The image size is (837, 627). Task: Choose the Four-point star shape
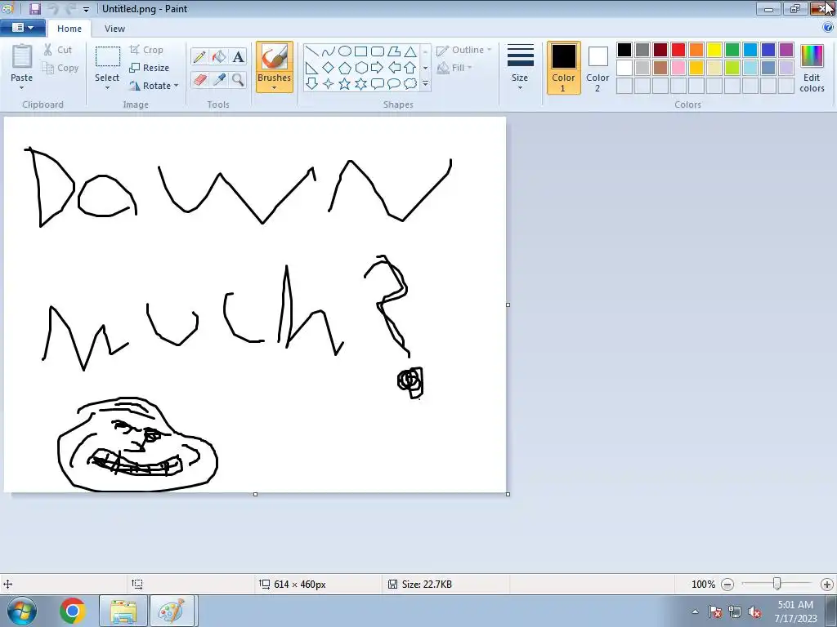(x=329, y=84)
